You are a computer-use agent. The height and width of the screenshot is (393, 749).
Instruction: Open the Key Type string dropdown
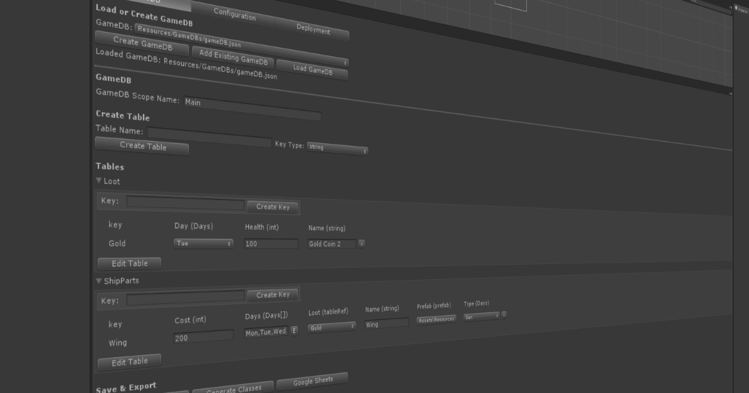(x=337, y=148)
